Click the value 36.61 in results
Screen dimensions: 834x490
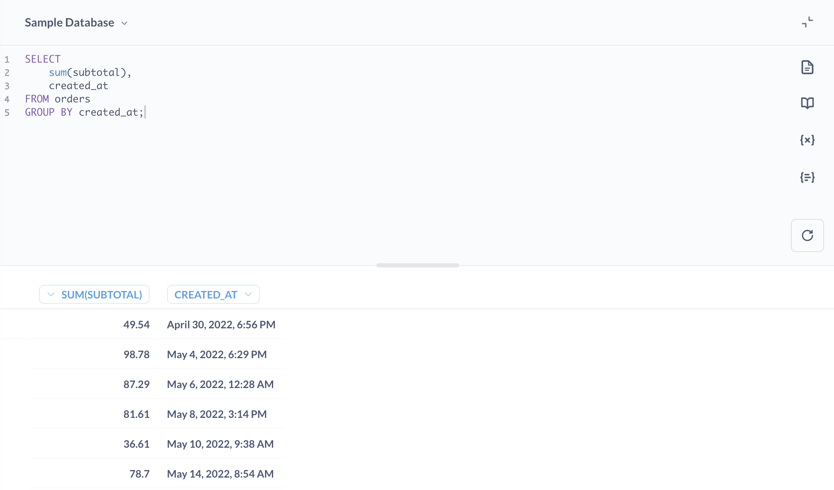(x=137, y=444)
